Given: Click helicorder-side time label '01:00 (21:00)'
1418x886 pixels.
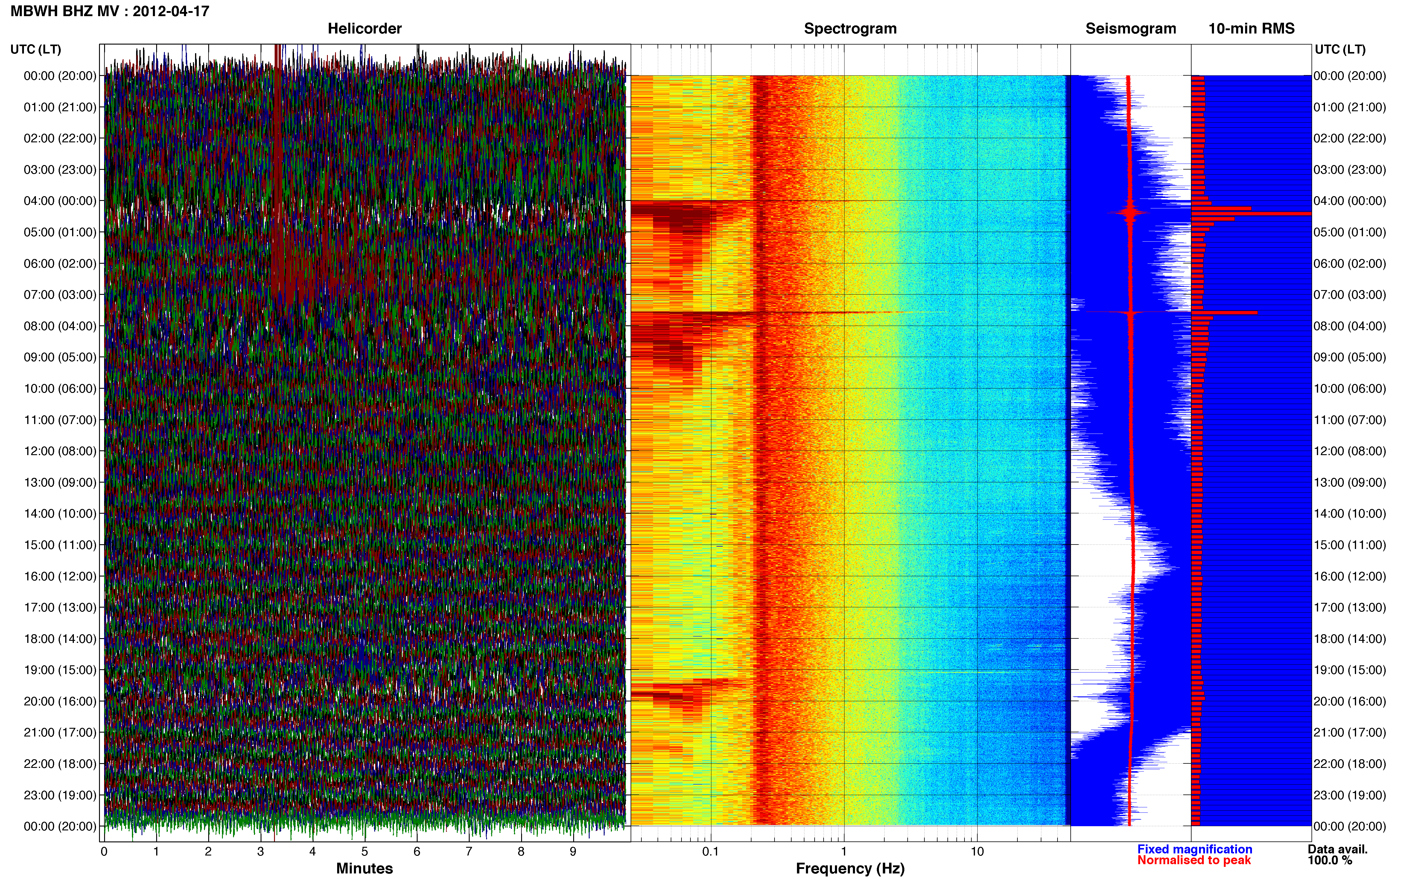Looking at the screenshot, I should click(60, 107).
